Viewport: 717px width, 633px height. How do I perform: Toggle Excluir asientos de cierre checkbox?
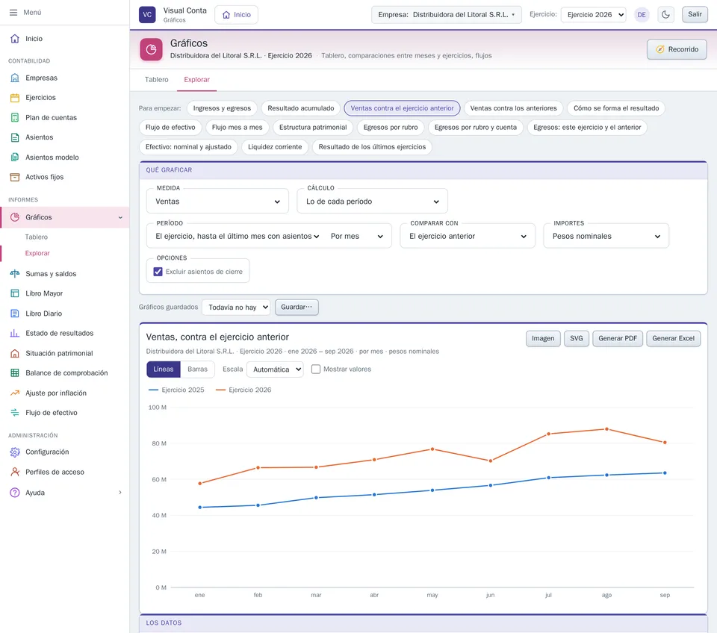[158, 272]
